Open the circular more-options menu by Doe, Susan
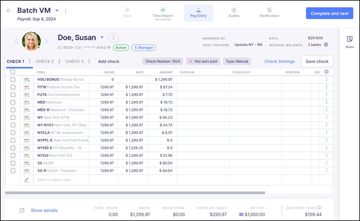 pyautogui.click(x=113, y=38)
